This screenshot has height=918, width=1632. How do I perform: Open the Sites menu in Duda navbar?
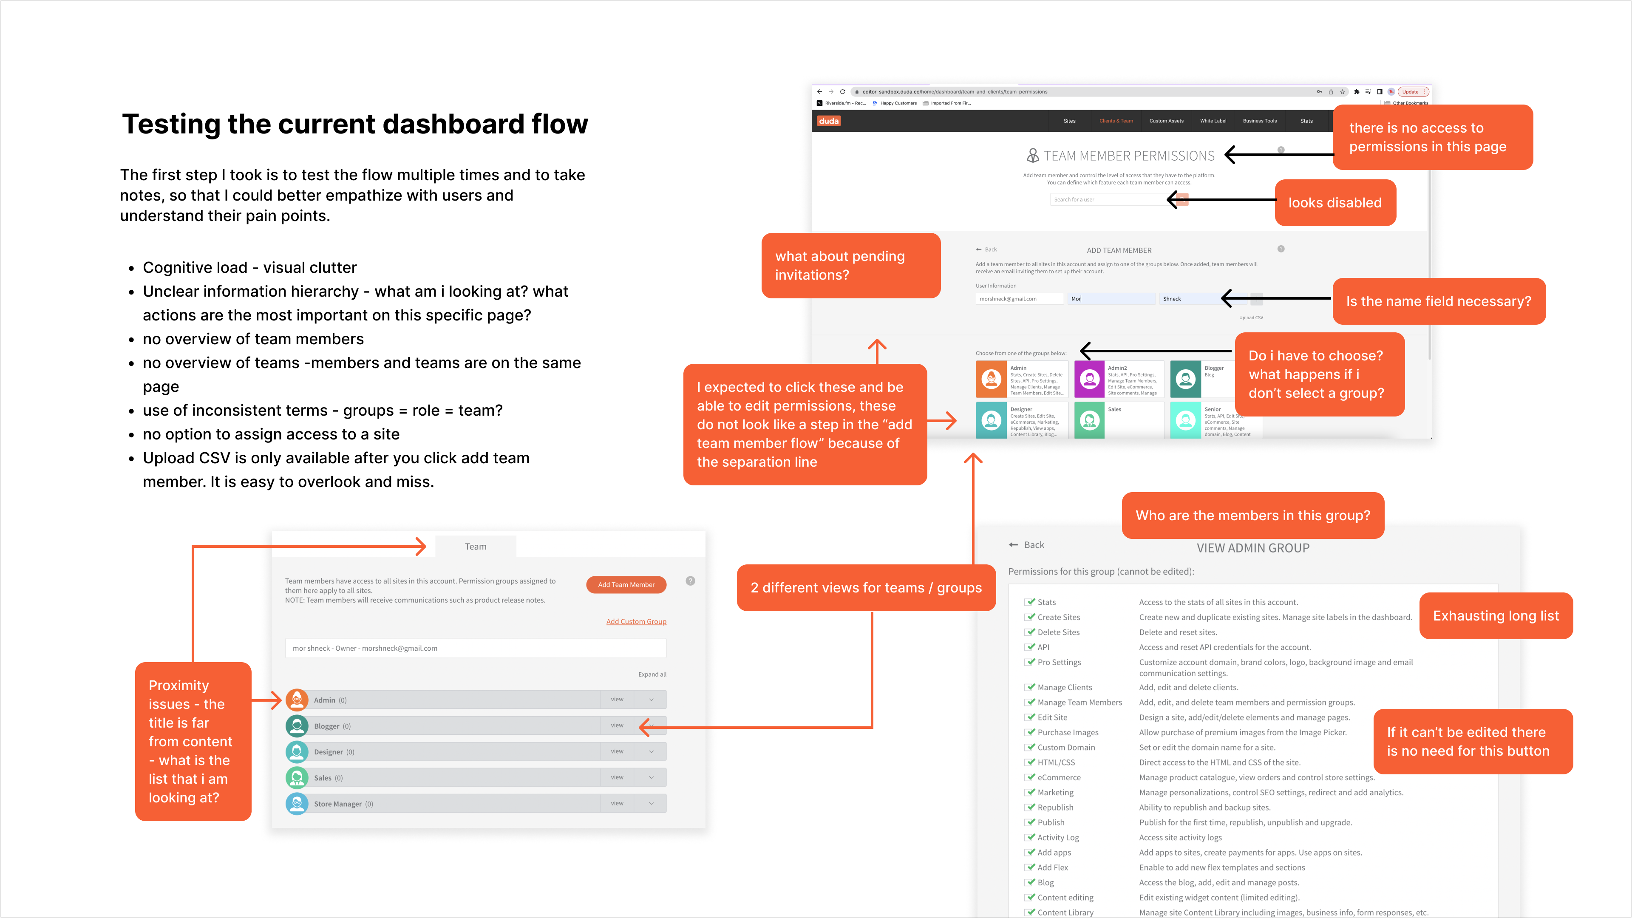point(1069,121)
